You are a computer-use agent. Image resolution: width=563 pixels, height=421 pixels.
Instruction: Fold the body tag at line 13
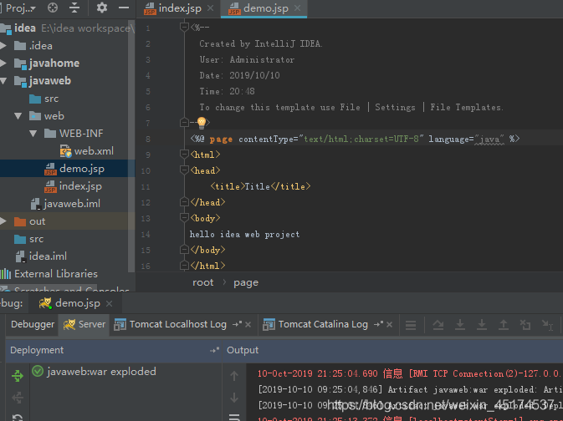[x=184, y=218]
